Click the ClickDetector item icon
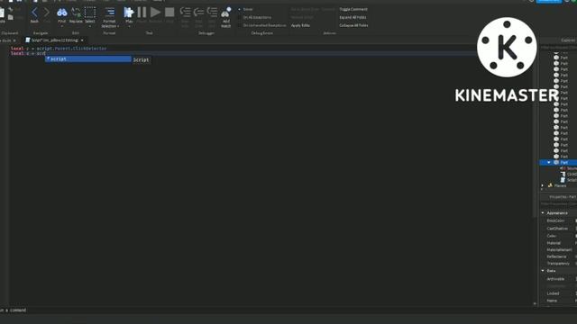577x324 pixels. click(563, 174)
